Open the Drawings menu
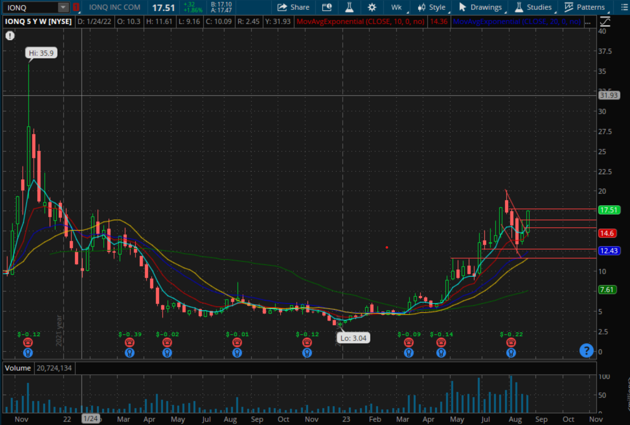The image size is (630, 425). 481,7
